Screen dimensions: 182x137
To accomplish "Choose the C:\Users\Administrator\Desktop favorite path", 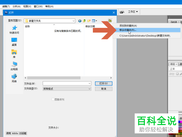I will tap(147, 36).
